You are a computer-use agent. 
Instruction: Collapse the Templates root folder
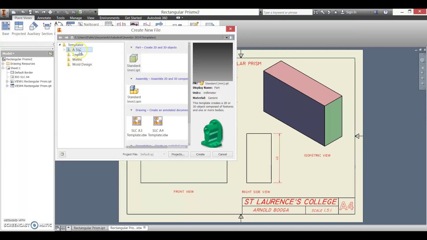tap(60, 45)
